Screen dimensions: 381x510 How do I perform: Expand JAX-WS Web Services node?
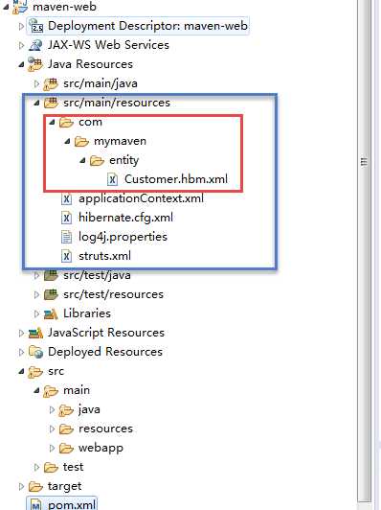21,45
